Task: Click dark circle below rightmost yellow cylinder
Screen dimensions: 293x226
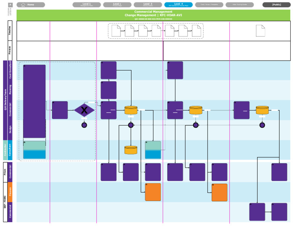Action: pyautogui.click(x=262, y=125)
